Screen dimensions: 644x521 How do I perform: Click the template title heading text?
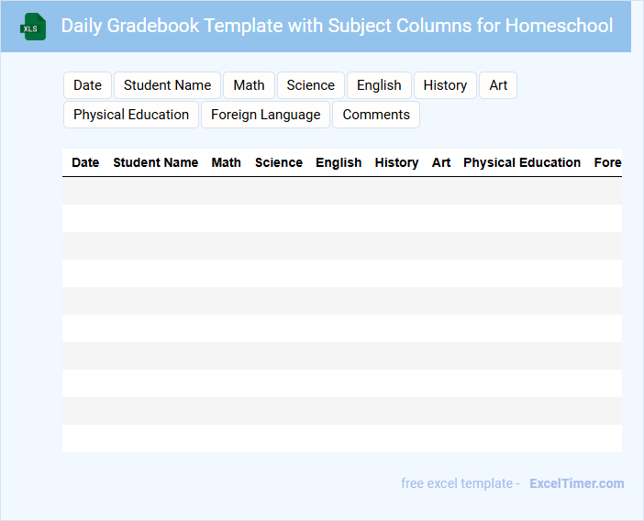click(x=337, y=26)
